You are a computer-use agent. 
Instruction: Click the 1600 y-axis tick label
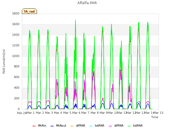point(16,24)
